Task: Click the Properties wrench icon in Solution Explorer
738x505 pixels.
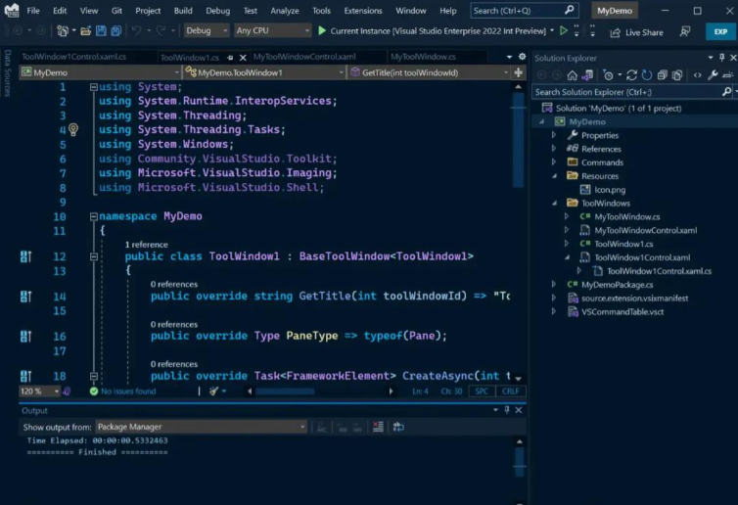Action: 713,74
